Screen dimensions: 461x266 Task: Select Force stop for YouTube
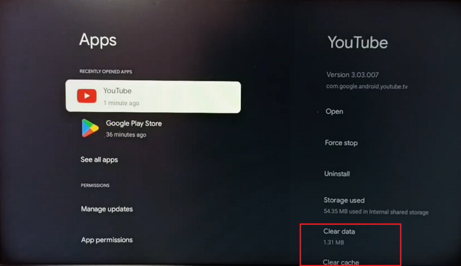point(341,143)
